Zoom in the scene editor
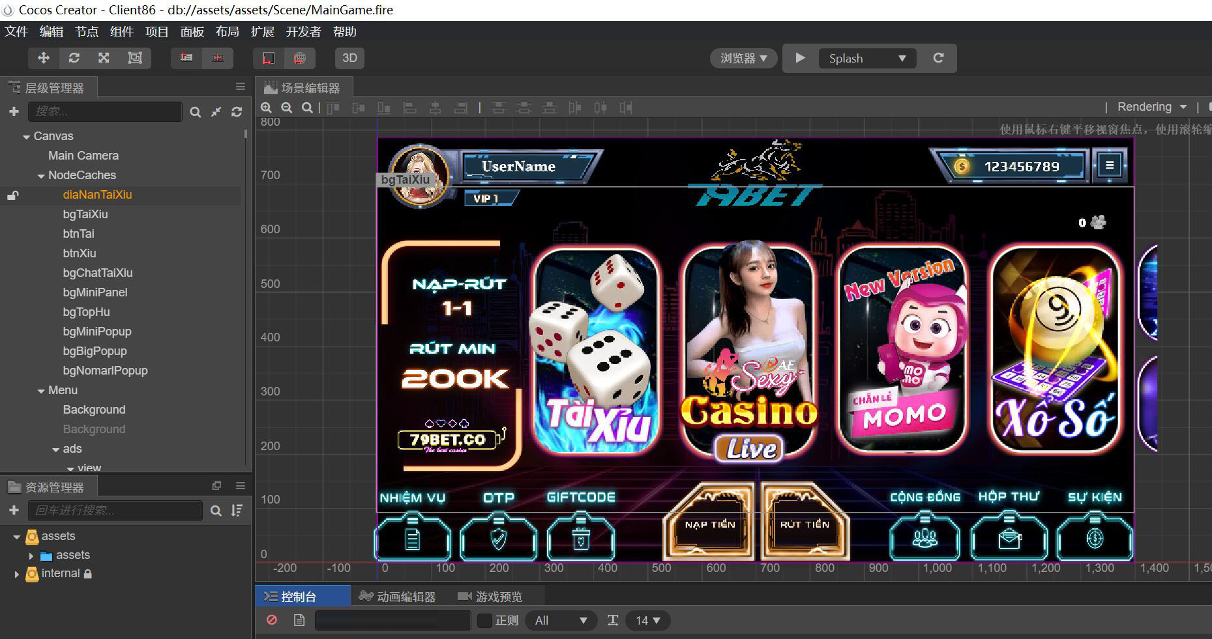Screen dimensions: 1212x639 pos(266,108)
